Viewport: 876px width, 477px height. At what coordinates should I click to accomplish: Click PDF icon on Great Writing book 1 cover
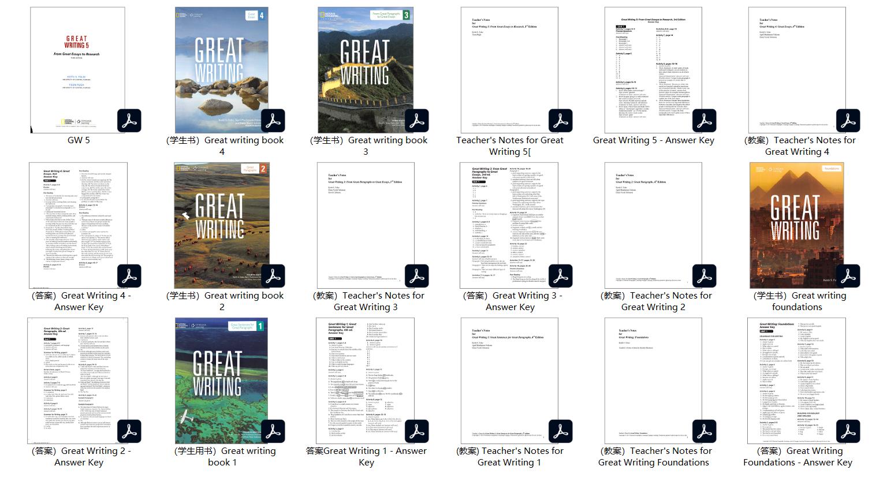tap(273, 432)
